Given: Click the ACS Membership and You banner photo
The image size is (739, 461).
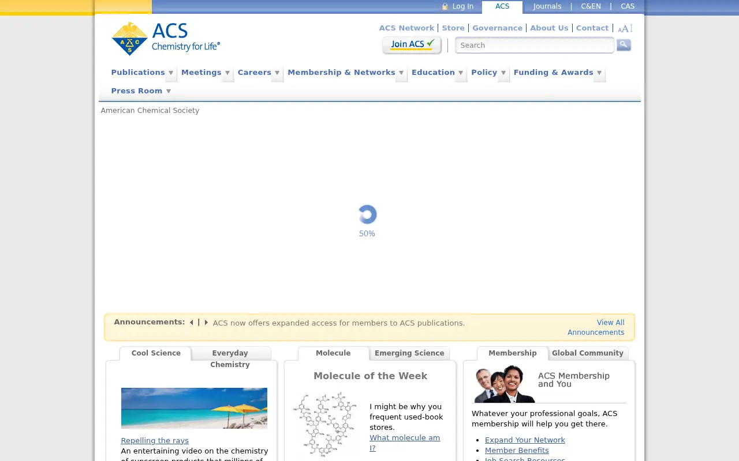Looking at the screenshot, I should pyautogui.click(x=505, y=384).
